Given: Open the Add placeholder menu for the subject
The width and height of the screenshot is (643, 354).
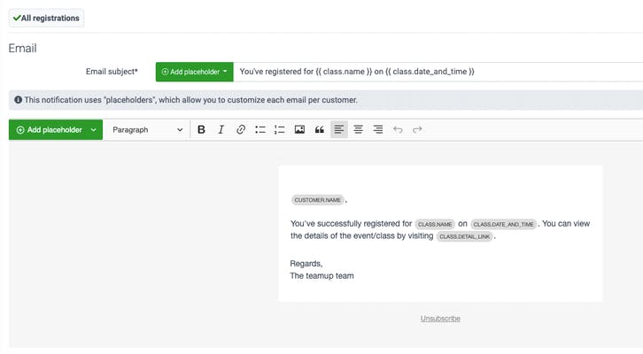Looking at the screenshot, I should click(x=194, y=72).
